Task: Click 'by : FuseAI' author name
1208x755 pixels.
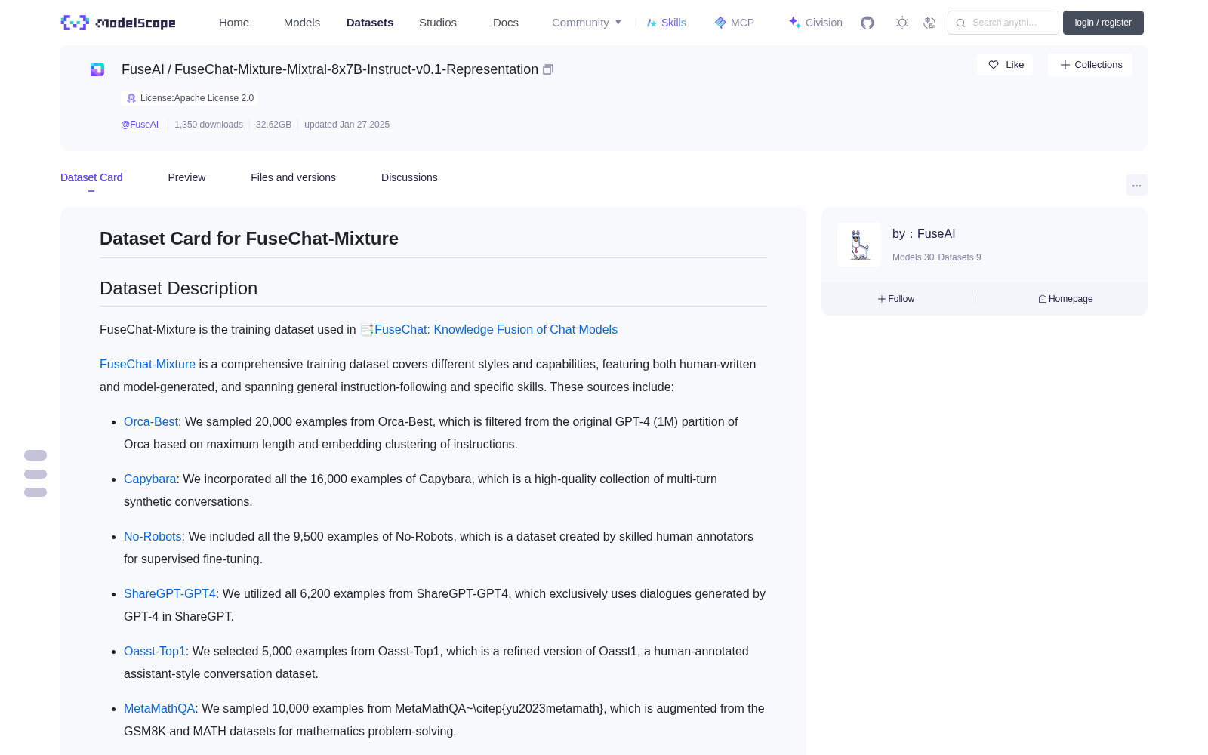Action: (x=924, y=234)
